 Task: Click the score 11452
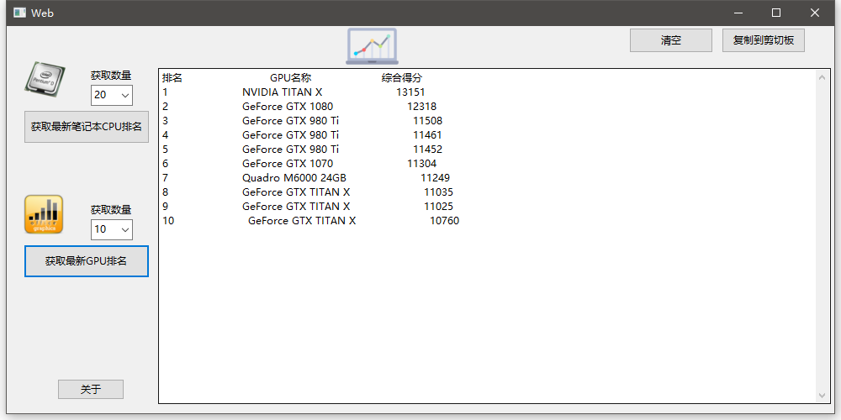click(x=427, y=150)
